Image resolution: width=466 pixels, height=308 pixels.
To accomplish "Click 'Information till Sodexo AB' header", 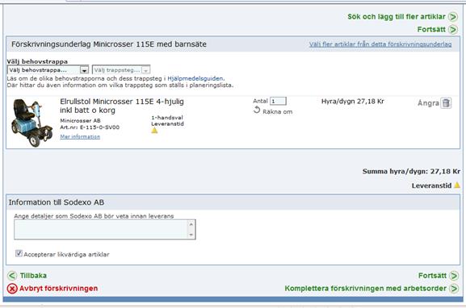I will tap(57, 202).
